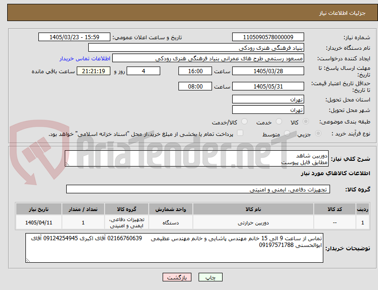Click the remaining time field 21:21:19
The image size is (378, 290).
[94, 71]
